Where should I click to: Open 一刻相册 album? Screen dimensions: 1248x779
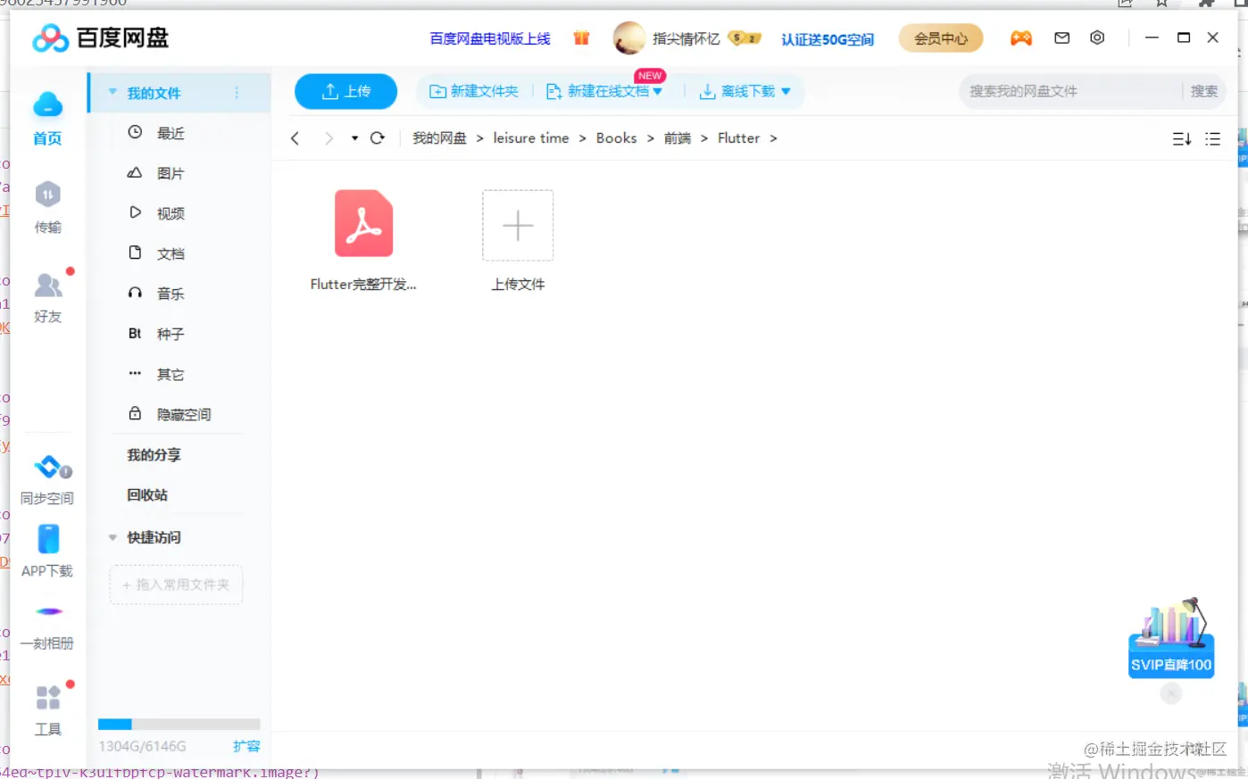(x=47, y=626)
